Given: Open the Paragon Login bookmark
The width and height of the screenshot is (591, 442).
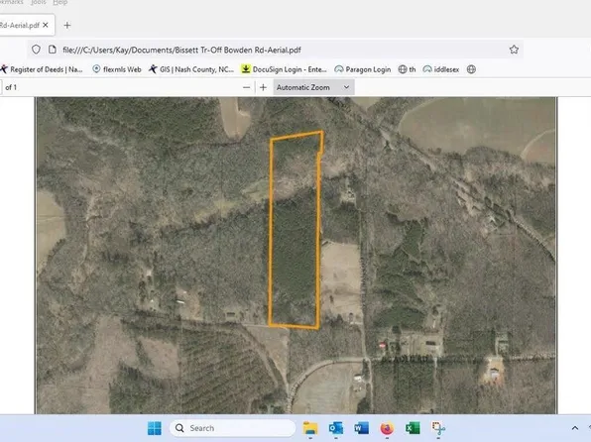Looking at the screenshot, I should [363, 69].
